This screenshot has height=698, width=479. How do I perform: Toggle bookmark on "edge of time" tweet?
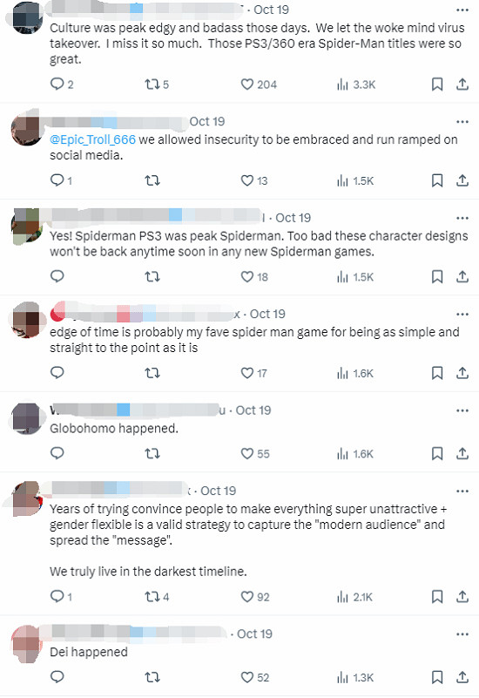click(x=437, y=373)
